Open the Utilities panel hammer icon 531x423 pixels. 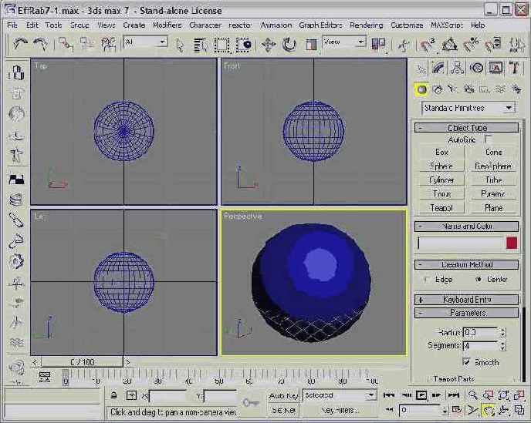pos(514,69)
